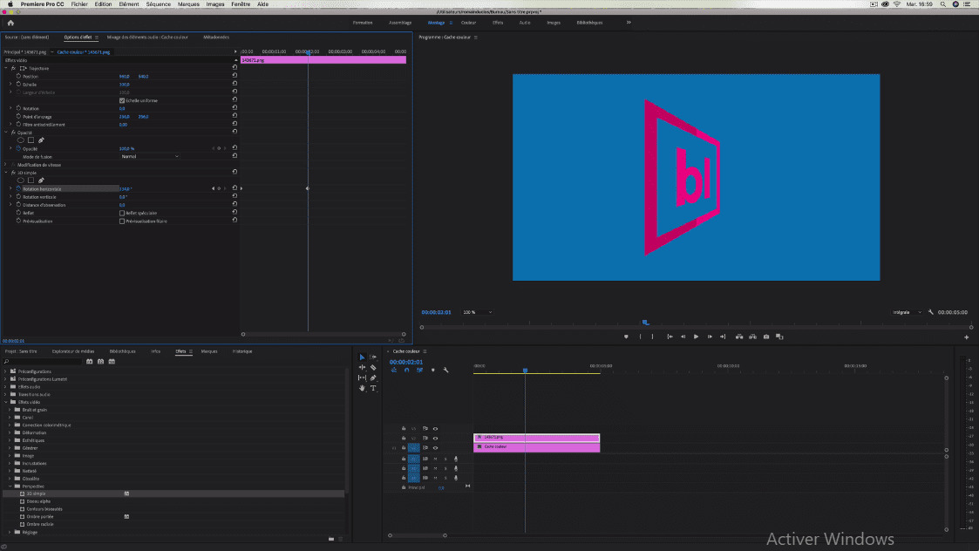The height and width of the screenshot is (551, 979).
Task: Open the 100 % zoom level dropdown
Action: 478,312
